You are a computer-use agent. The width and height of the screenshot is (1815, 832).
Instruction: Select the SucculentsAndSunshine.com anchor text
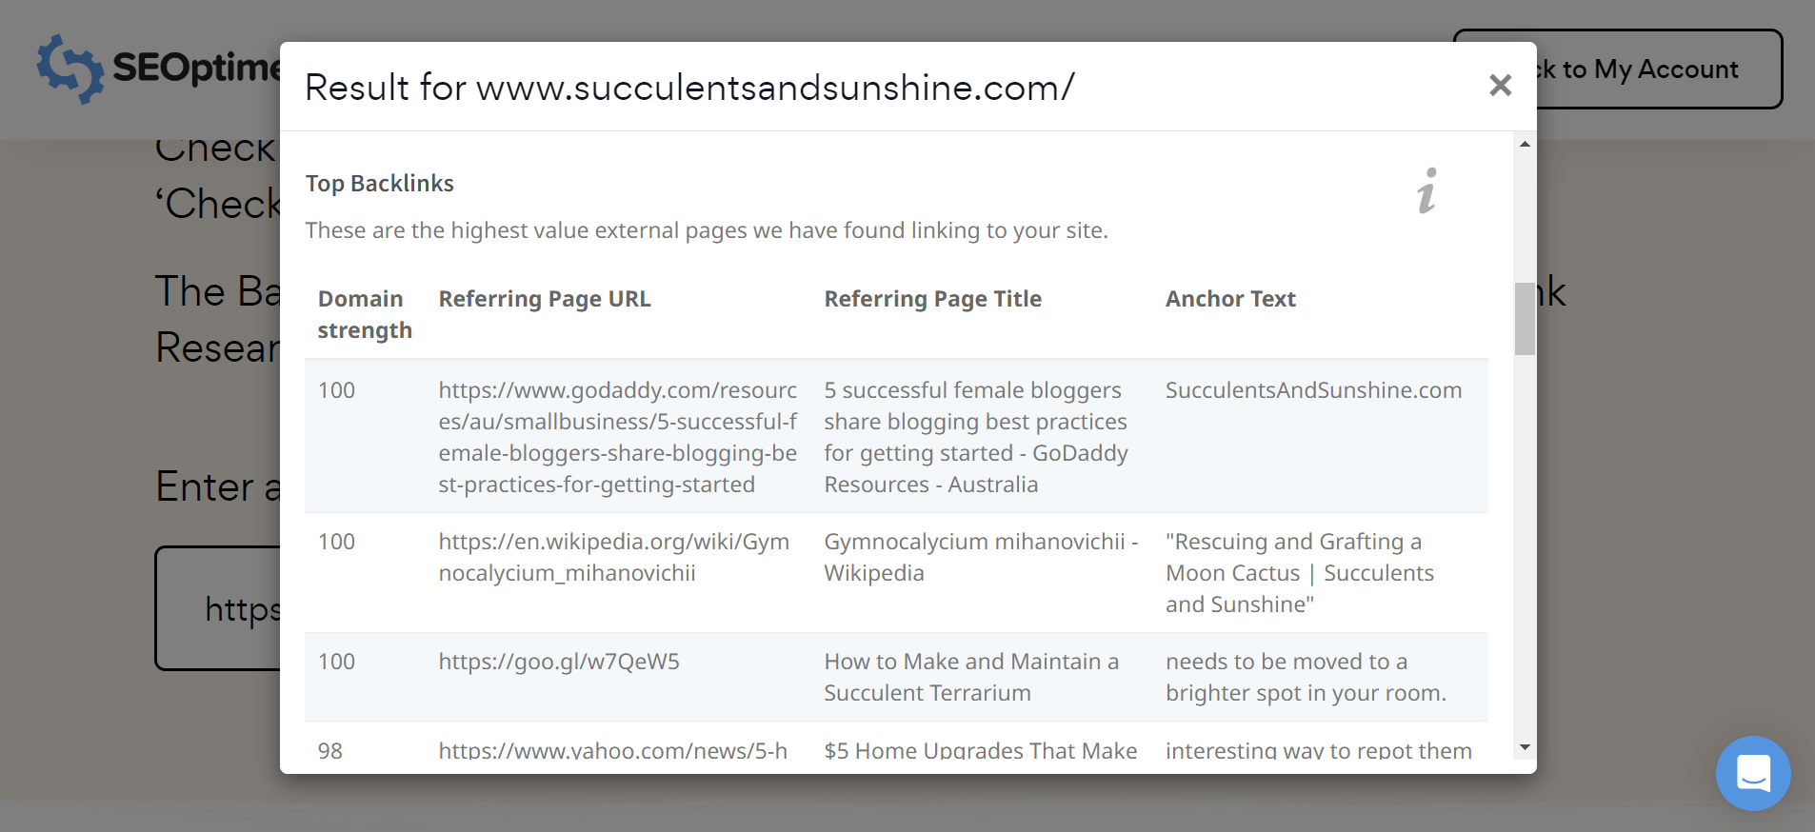pos(1314,389)
